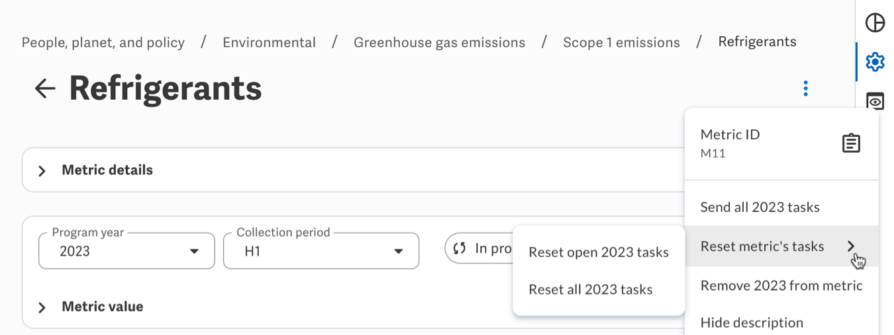Click the In progress status refresh icon
This screenshot has height=335, width=894.
pos(460,248)
